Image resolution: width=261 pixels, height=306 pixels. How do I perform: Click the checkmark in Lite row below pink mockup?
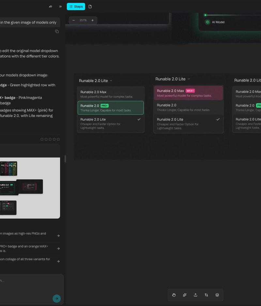[218, 119]
